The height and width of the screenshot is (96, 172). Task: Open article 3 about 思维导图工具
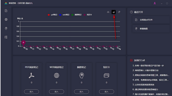coord(151,75)
